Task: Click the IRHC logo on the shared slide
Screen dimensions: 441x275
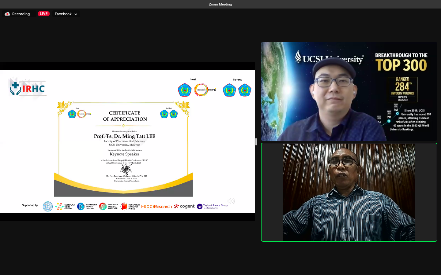Action: (x=28, y=88)
